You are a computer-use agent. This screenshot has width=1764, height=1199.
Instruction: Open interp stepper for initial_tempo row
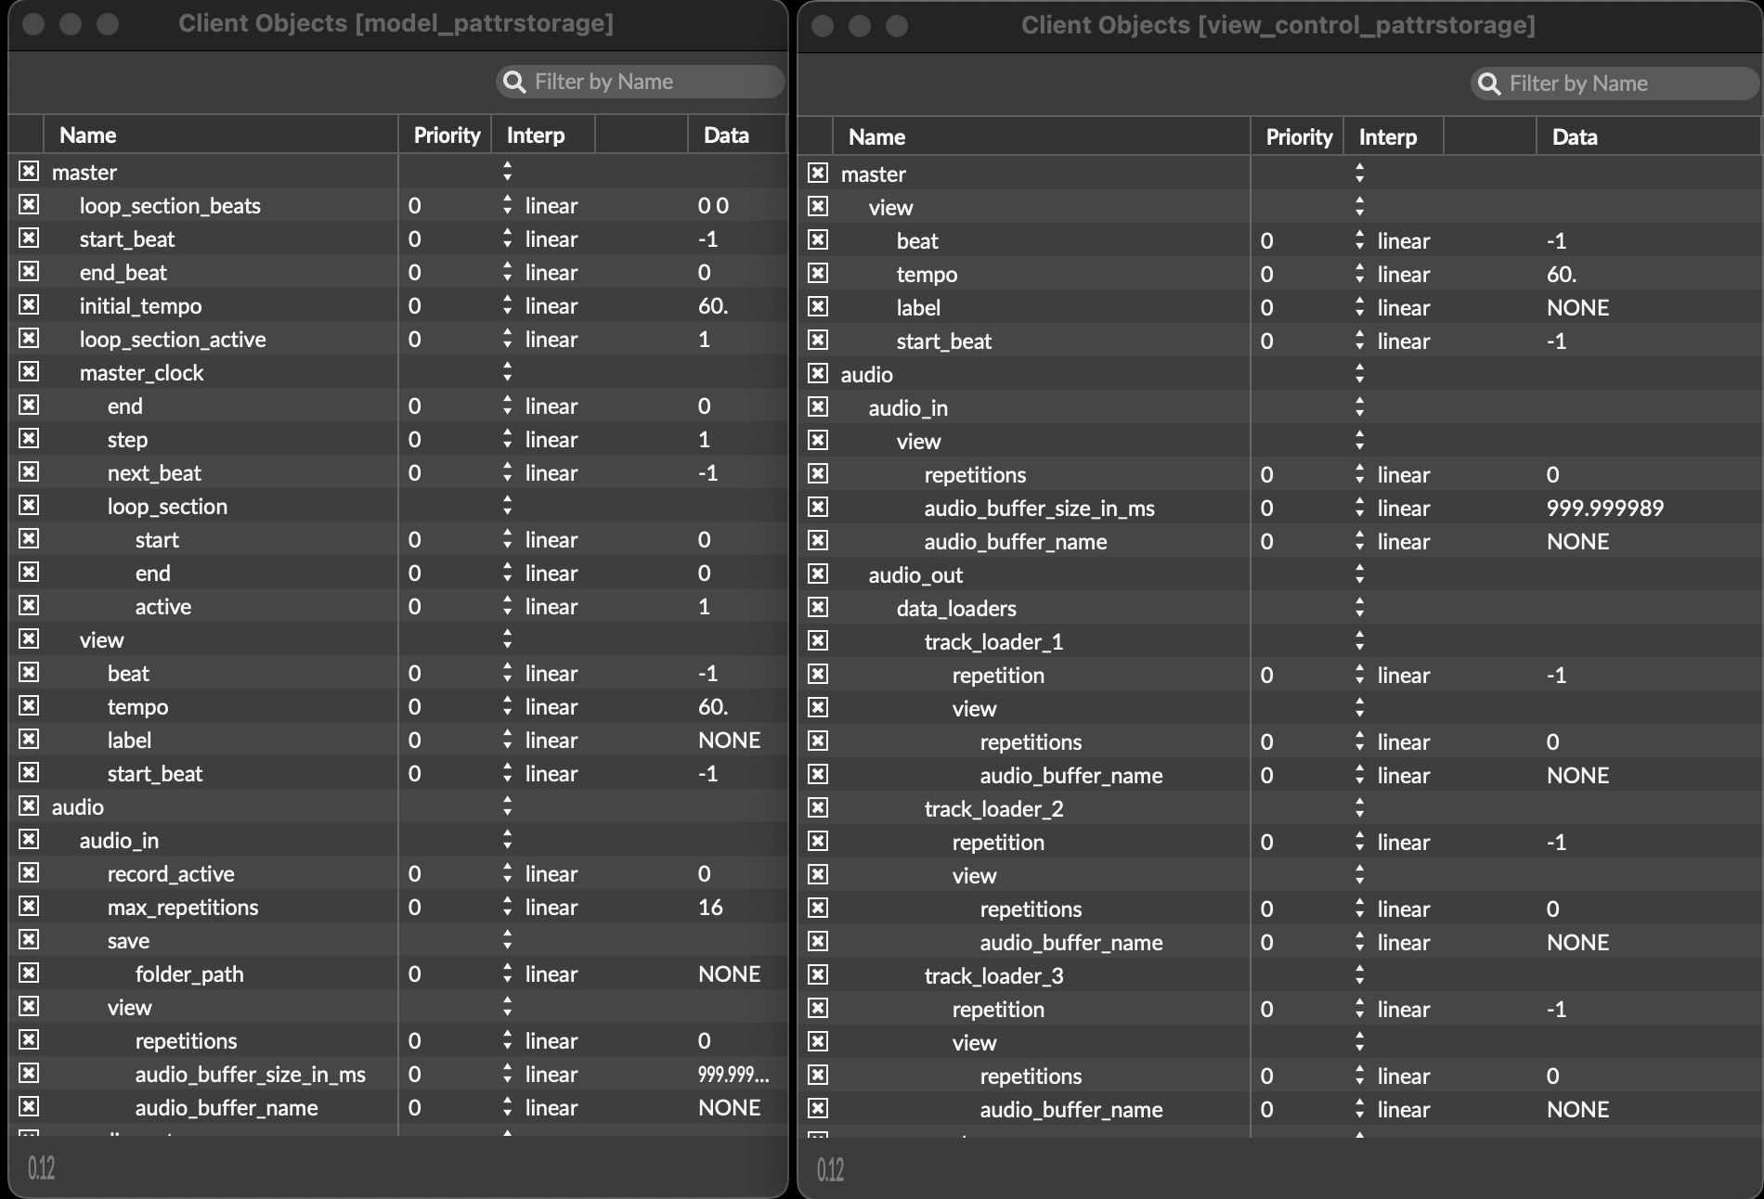click(x=507, y=305)
